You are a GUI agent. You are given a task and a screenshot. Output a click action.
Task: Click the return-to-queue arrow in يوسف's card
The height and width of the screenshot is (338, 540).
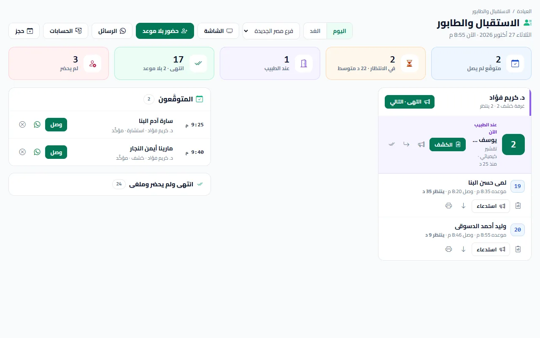point(406,144)
